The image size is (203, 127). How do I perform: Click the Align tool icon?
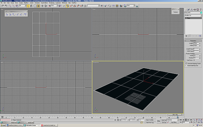point(106,6)
